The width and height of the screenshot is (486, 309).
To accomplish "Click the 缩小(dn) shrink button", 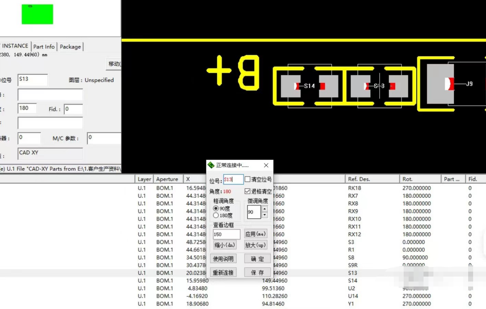I will click(224, 245).
